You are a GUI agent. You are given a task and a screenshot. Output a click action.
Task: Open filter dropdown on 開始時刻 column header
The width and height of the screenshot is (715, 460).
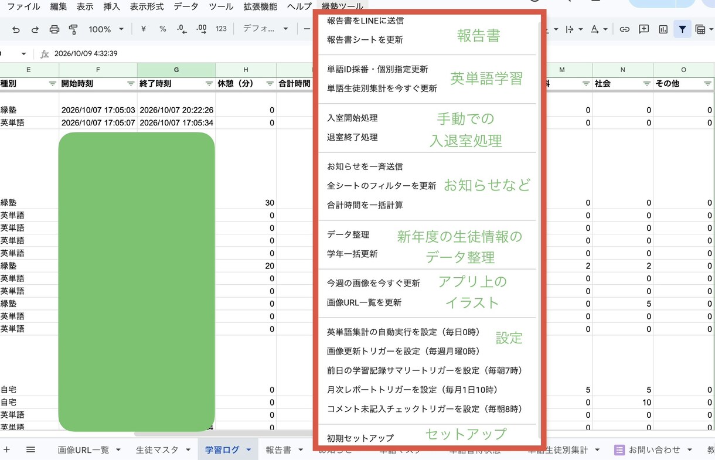coord(131,84)
